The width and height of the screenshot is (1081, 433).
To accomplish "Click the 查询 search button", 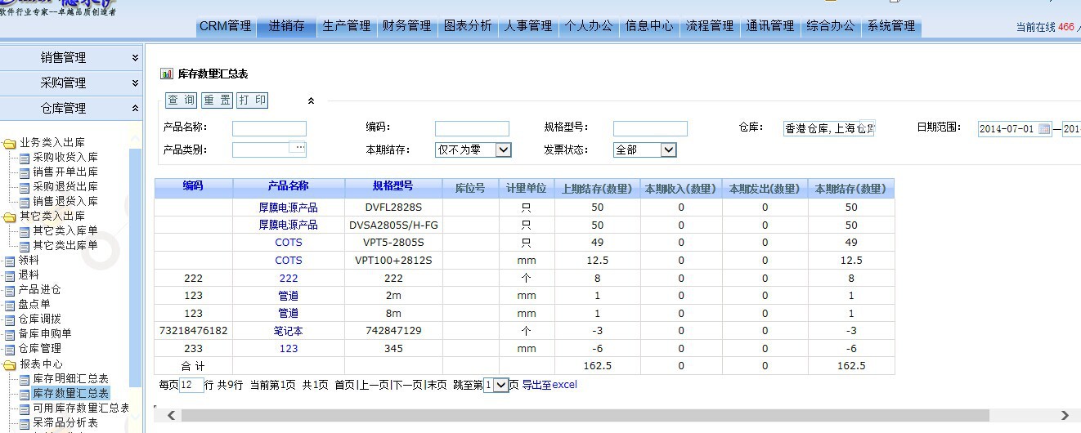I will pyautogui.click(x=182, y=100).
